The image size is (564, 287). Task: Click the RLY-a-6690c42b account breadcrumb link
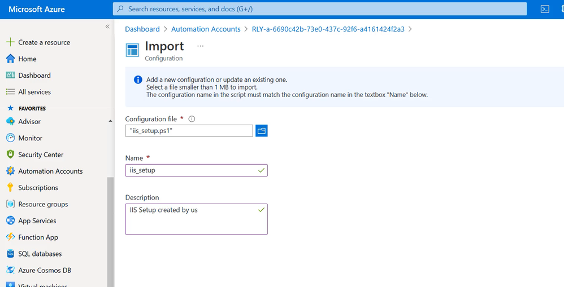click(328, 29)
